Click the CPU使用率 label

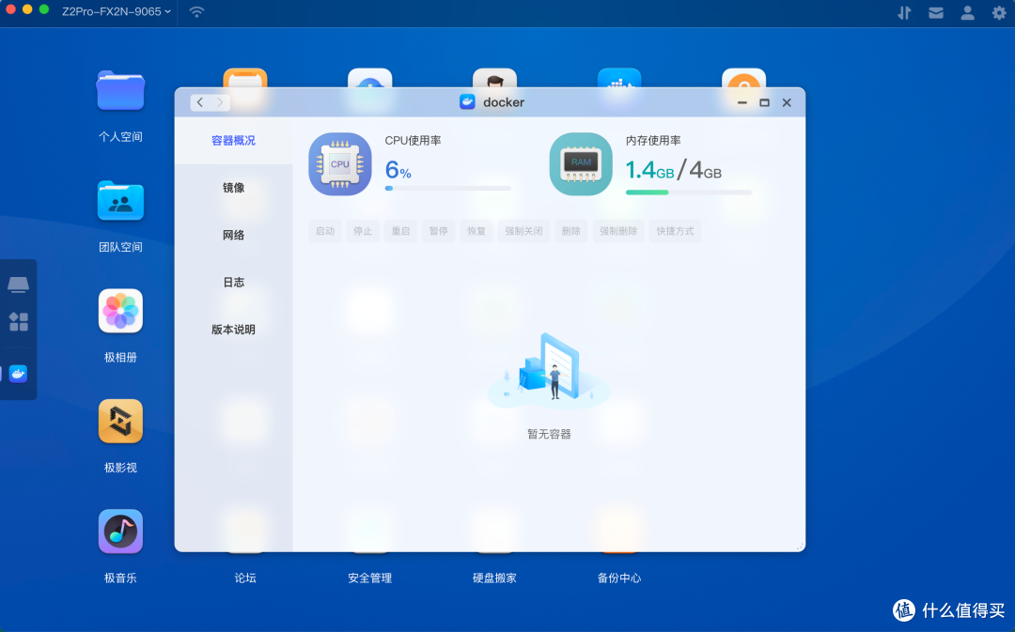point(413,140)
